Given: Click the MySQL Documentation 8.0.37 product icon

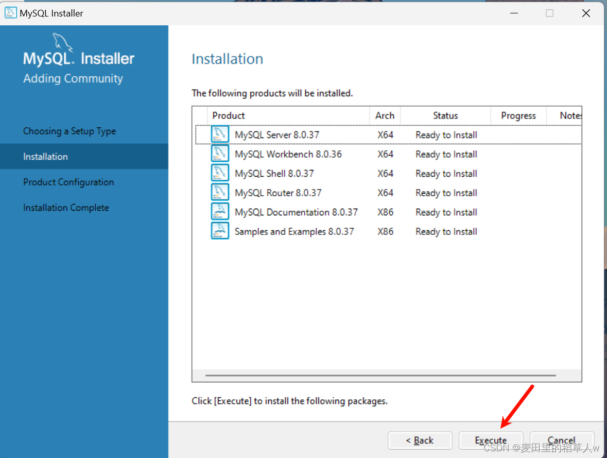Looking at the screenshot, I should (x=219, y=212).
